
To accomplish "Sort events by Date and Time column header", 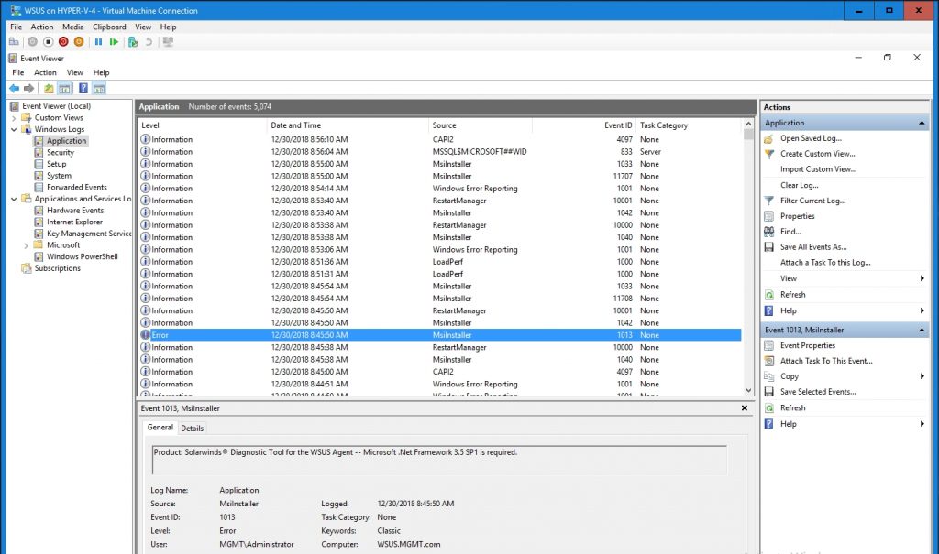I will [348, 125].
